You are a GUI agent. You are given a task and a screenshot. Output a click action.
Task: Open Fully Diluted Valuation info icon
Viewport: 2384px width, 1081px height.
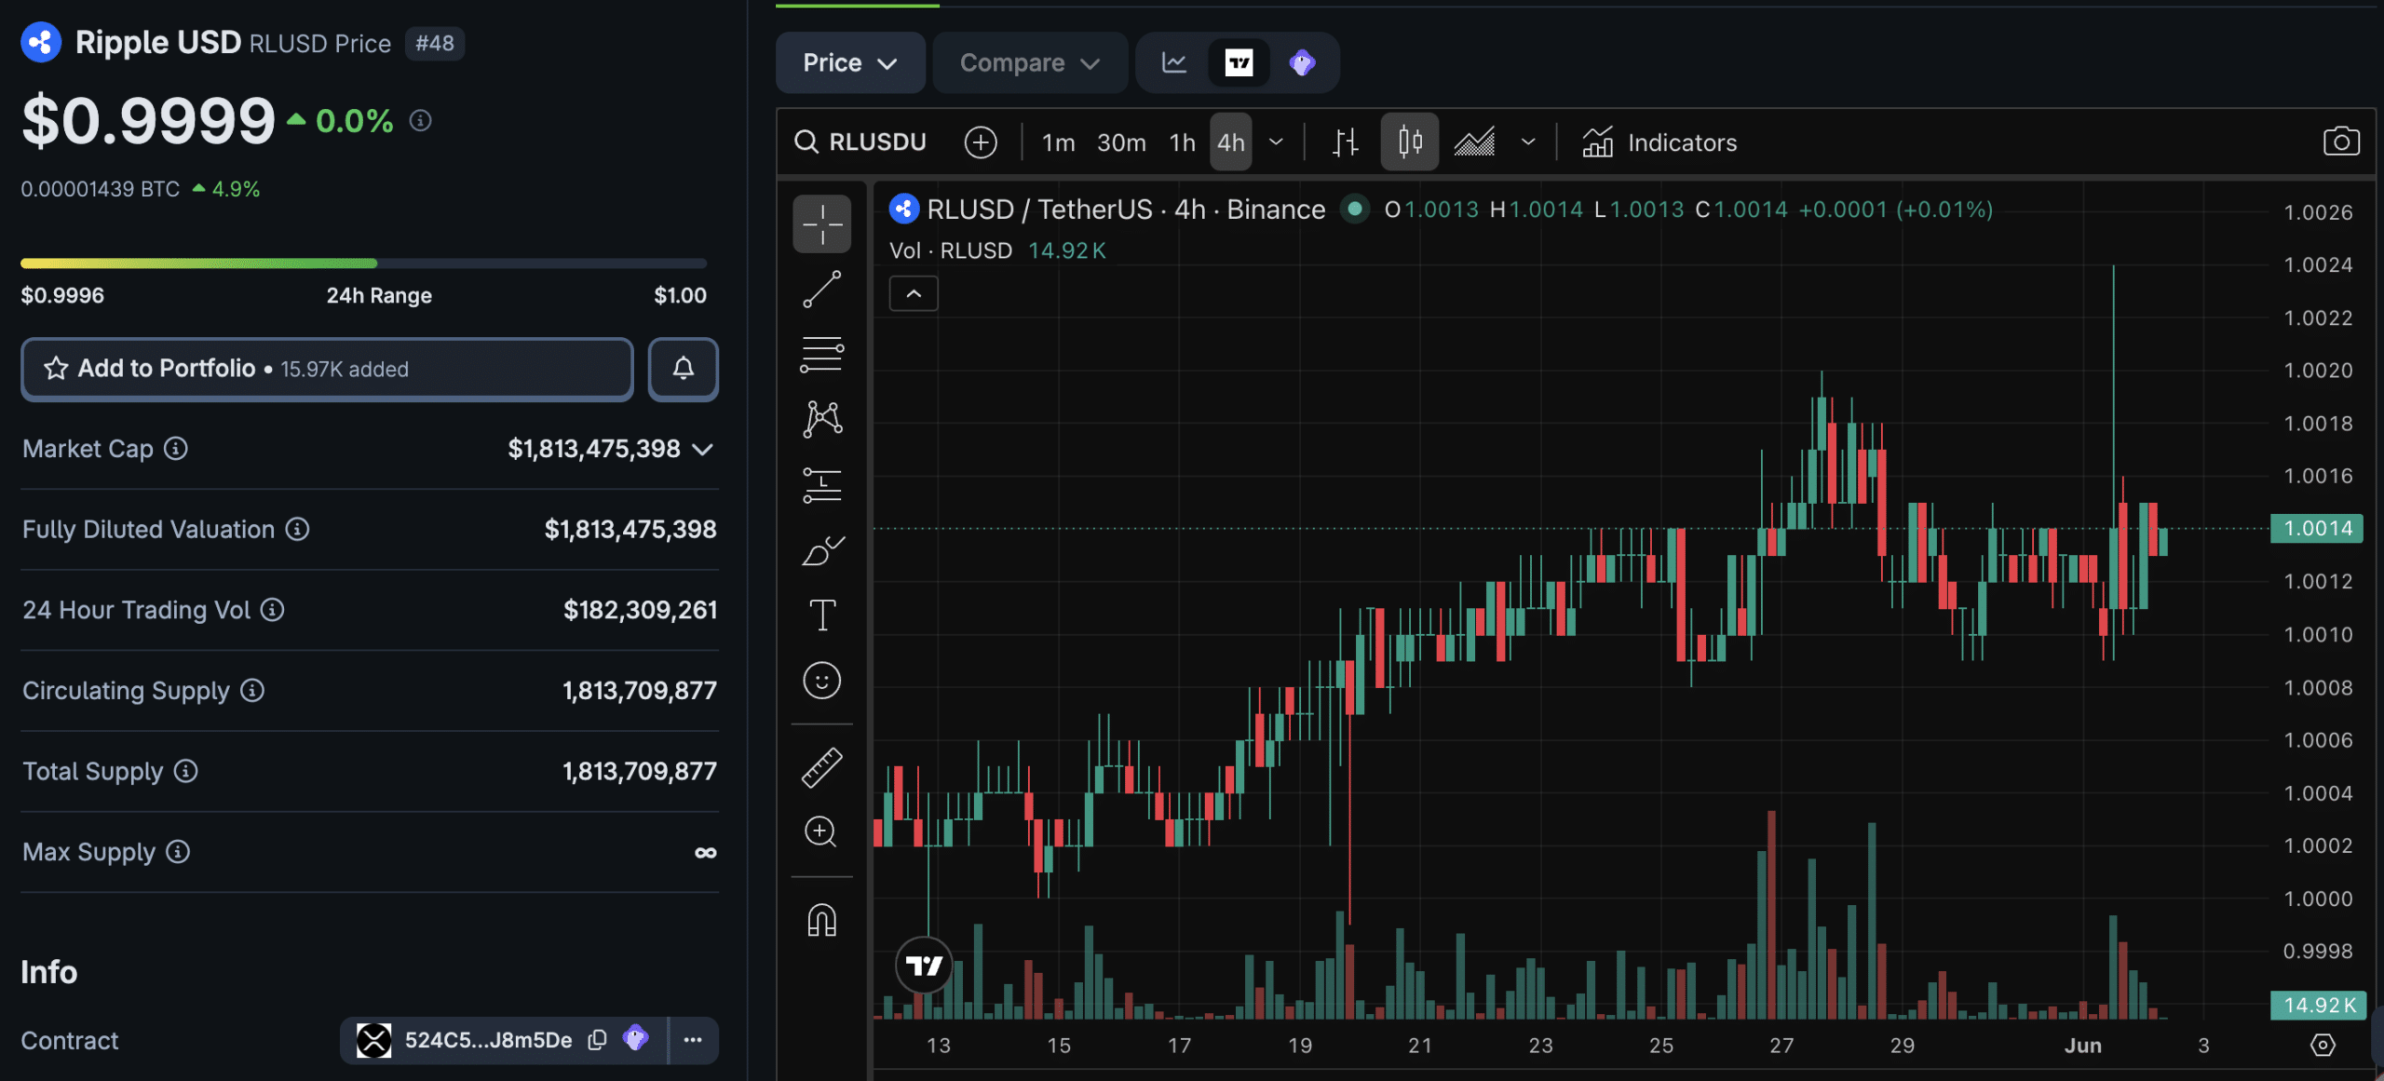point(297,529)
